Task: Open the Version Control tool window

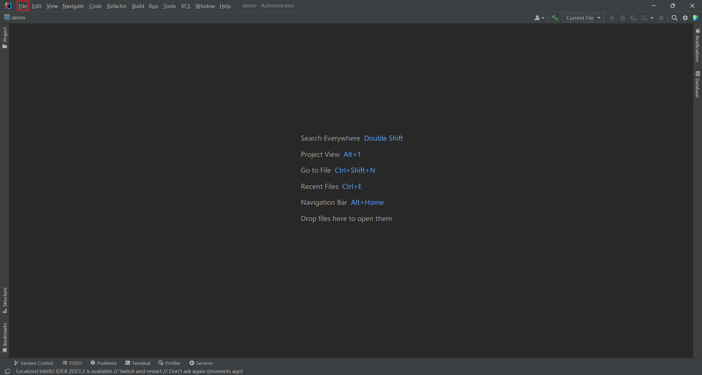Action: click(33, 363)
